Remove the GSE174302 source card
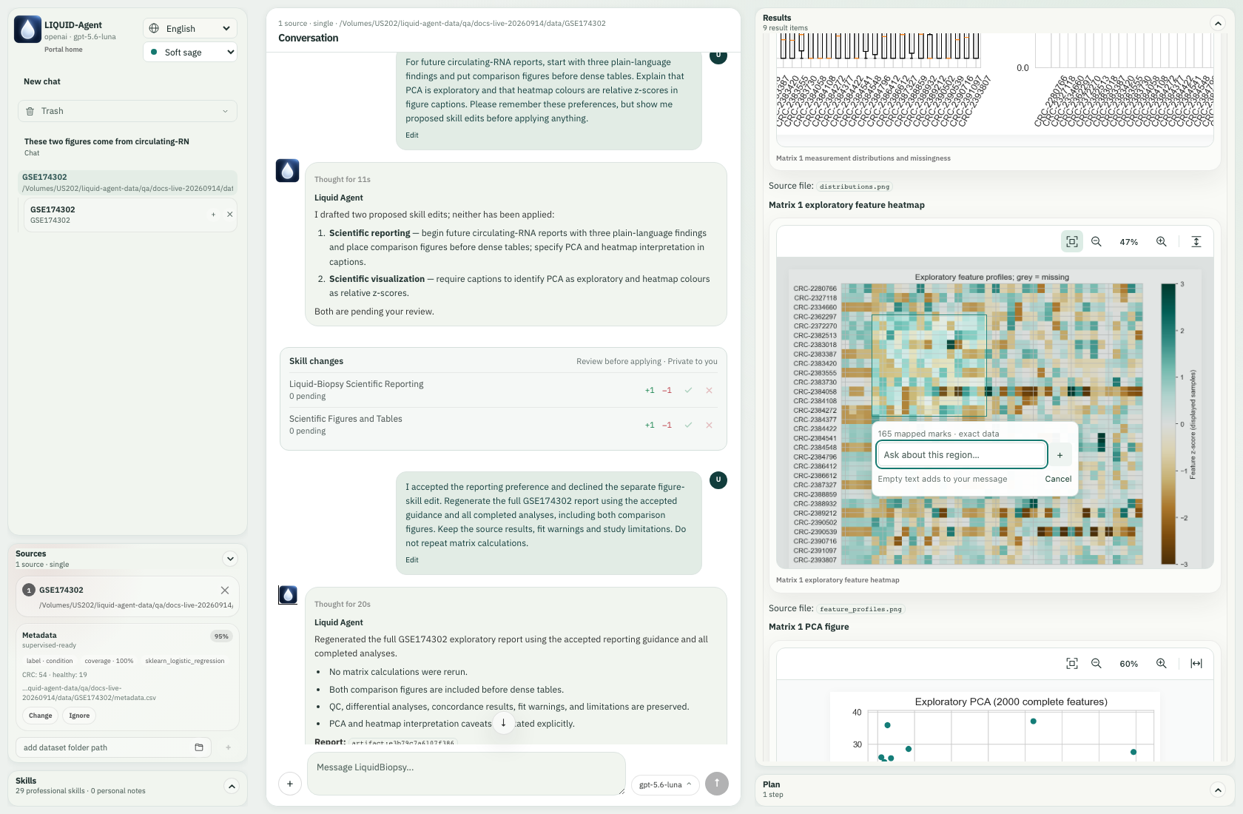Viewport: 1243px width, 814px height. coord(225,590)
